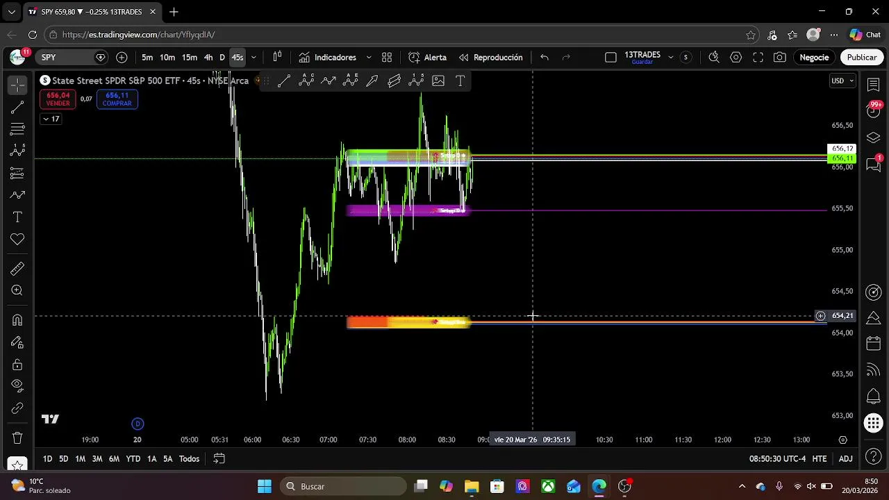
Task: Toggle stay in drawing mode
Action: coord(17,342)
